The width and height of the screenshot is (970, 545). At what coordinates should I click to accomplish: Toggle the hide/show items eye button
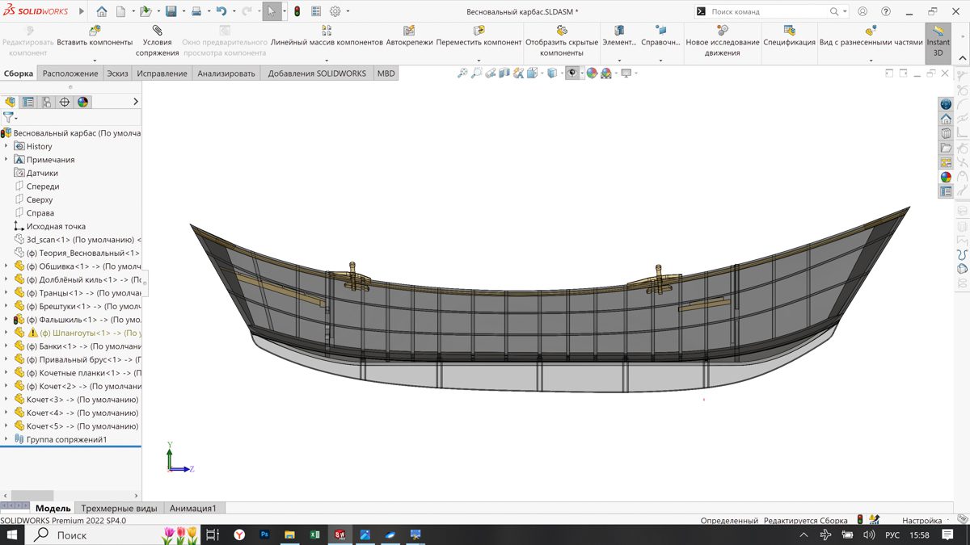572,73
